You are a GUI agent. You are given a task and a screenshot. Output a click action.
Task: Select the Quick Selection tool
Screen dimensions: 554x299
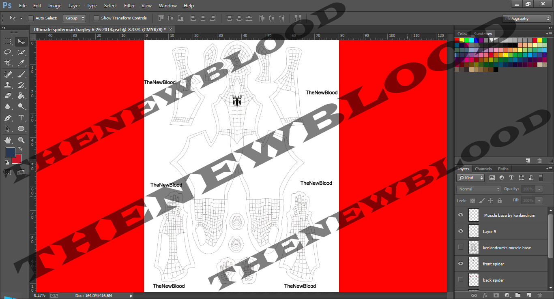(x=21, y=52)
